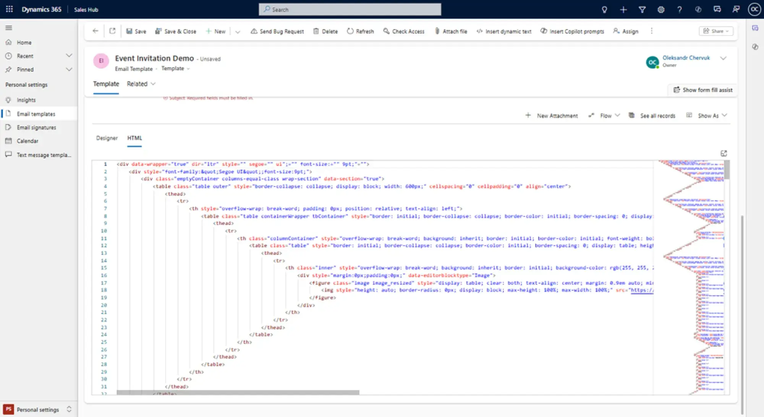Switch area via Personal settings selector
Screen dimensions: 764x417
38,409
